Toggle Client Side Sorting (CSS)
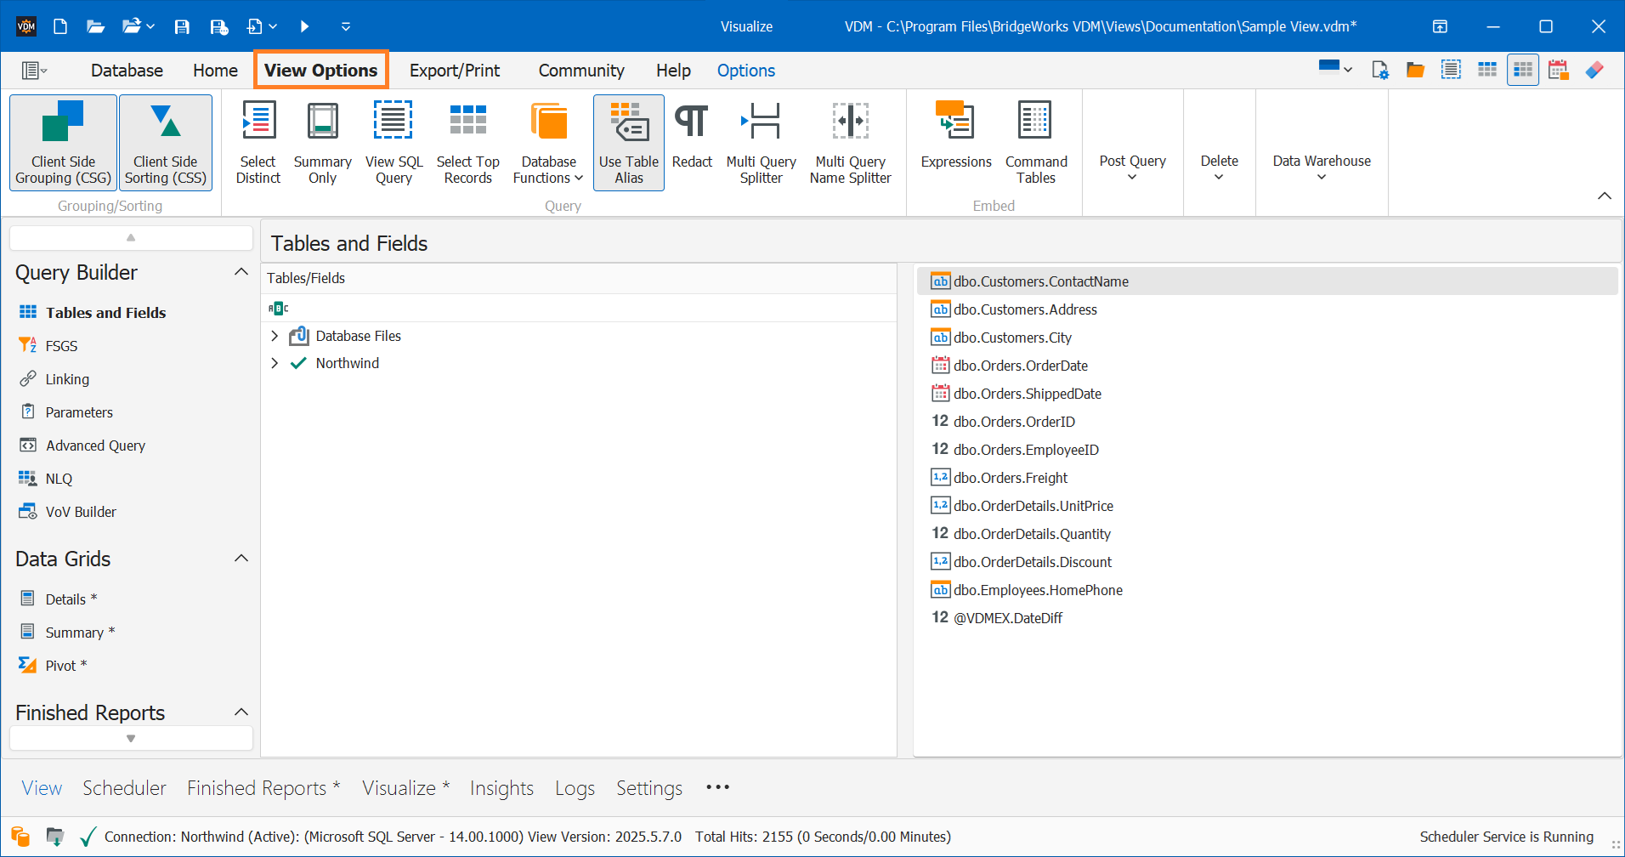The width and height of the screenshot is (1625, 857). pos(166,142)
